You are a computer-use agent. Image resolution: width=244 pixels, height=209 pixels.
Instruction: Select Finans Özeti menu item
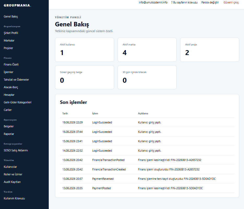click(x=11, y=64)
